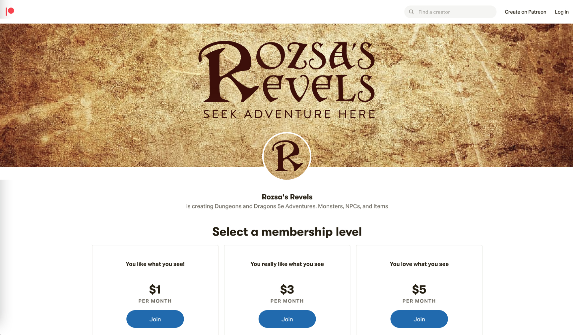Open the Create on Patreon link
The image size is (573, 335).
tap(525, 12)
